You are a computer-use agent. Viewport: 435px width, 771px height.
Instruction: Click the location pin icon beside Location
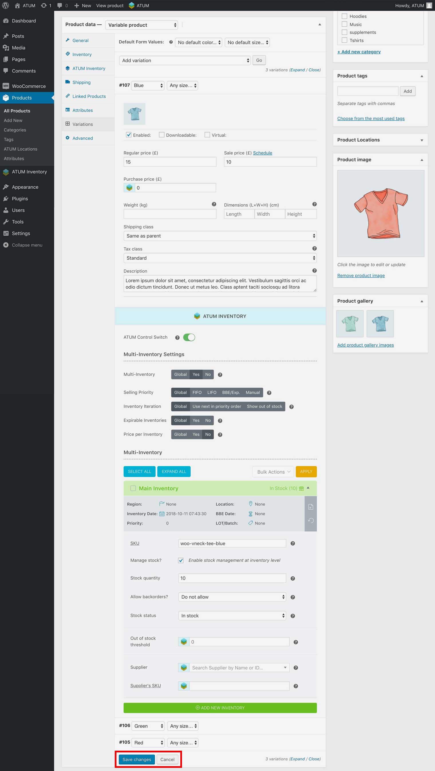[250, 504]
